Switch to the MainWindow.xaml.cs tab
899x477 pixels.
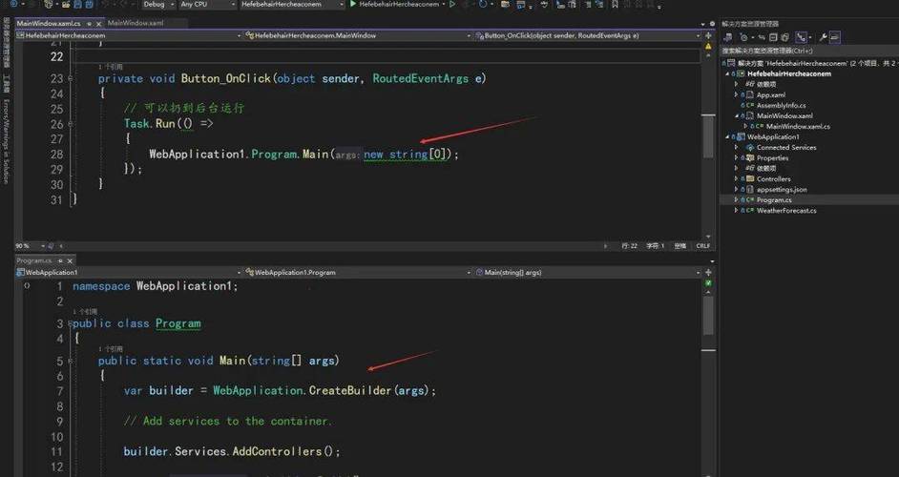point(48,23)
